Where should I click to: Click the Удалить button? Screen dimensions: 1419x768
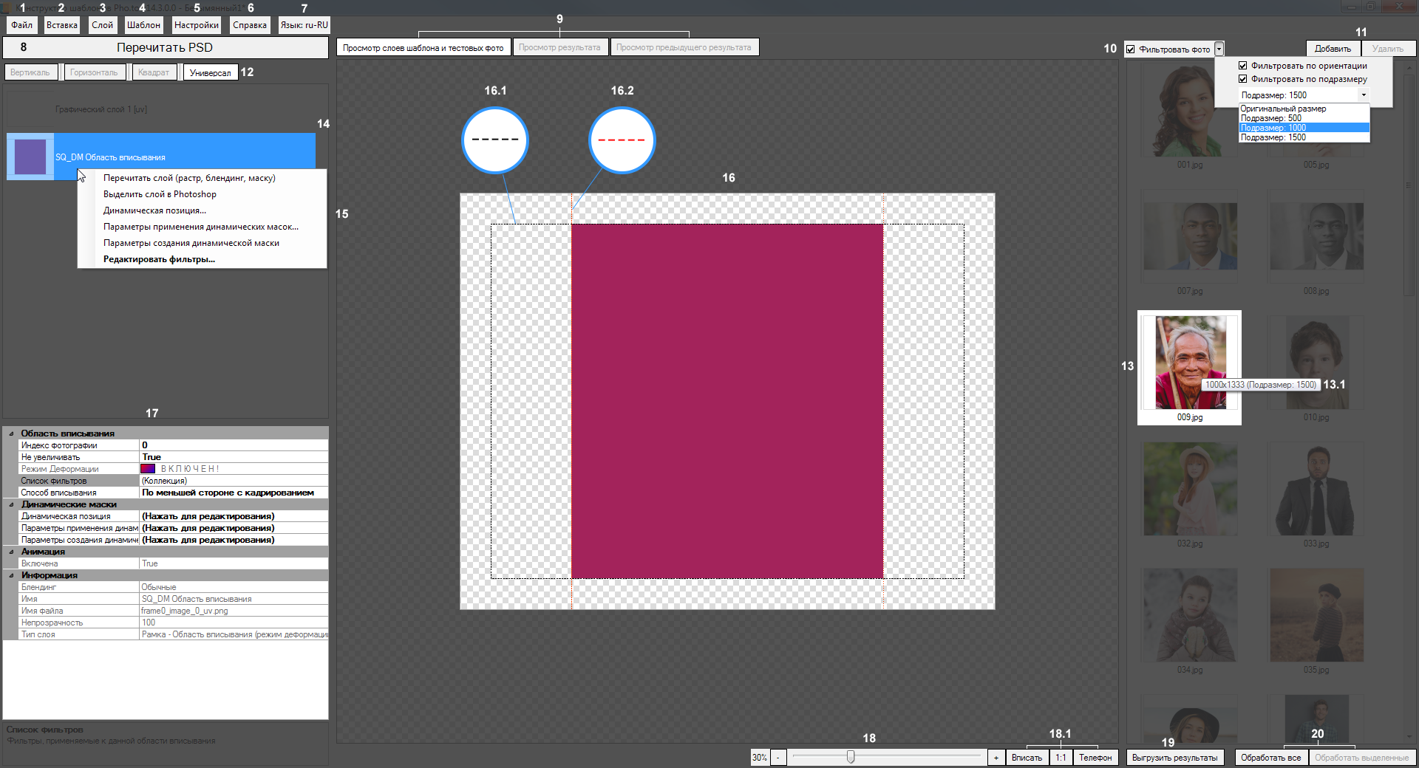(1388, 49)
